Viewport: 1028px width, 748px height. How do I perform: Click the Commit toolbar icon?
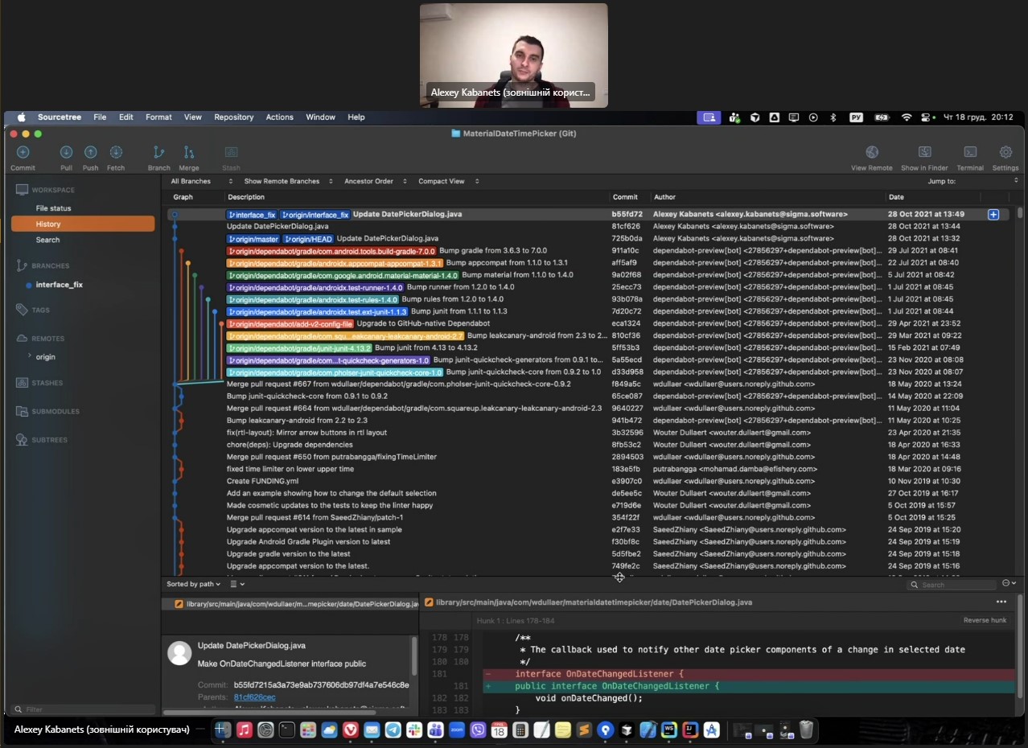[23, 153]
